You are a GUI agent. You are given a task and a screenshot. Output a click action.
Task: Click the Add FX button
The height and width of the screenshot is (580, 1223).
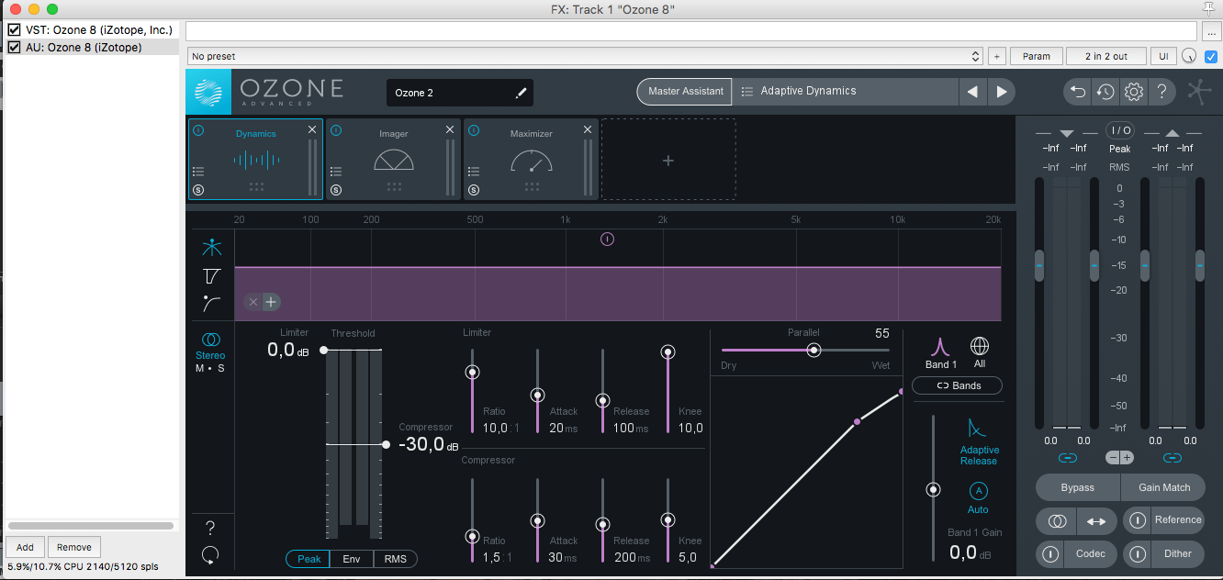click(x=25, y=547)
